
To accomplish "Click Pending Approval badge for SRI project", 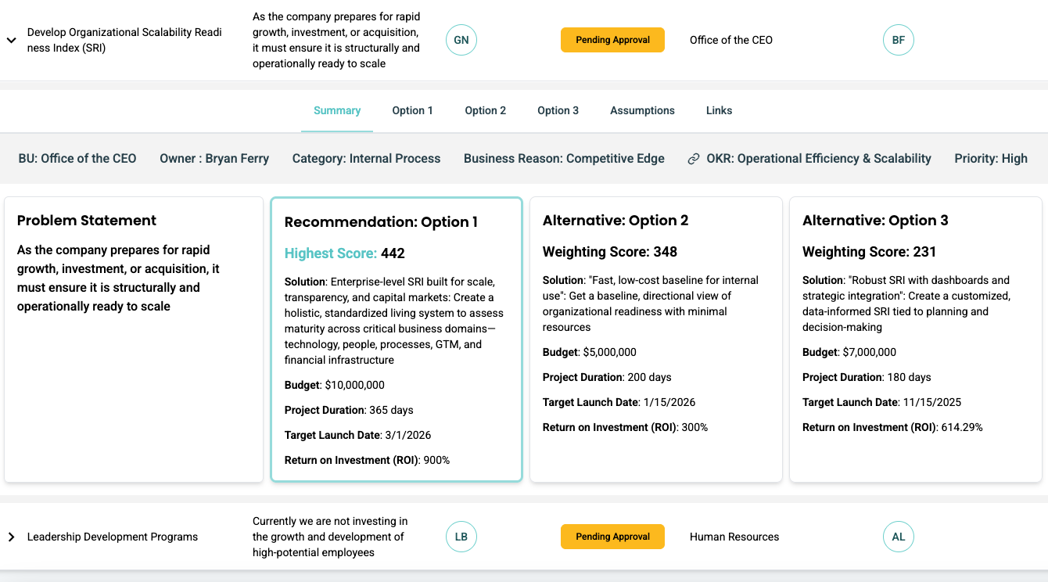I will coord(612,40).
